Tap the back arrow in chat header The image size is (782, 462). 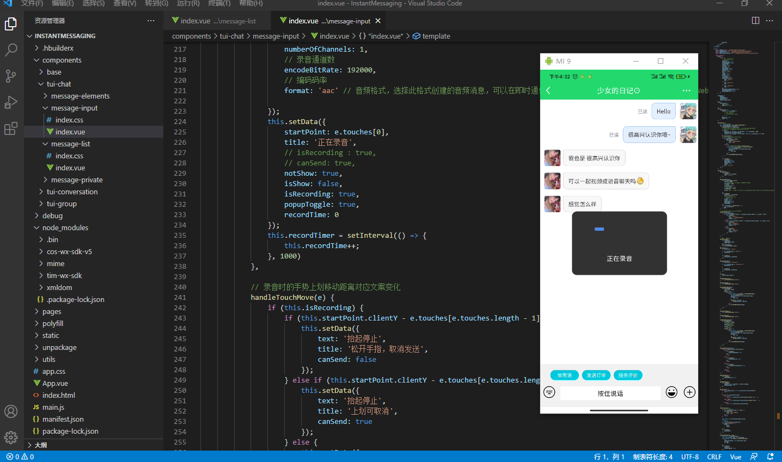(x=548, y=90)
